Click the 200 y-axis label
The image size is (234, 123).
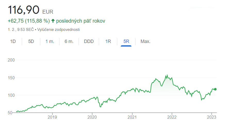pos(11,60)
